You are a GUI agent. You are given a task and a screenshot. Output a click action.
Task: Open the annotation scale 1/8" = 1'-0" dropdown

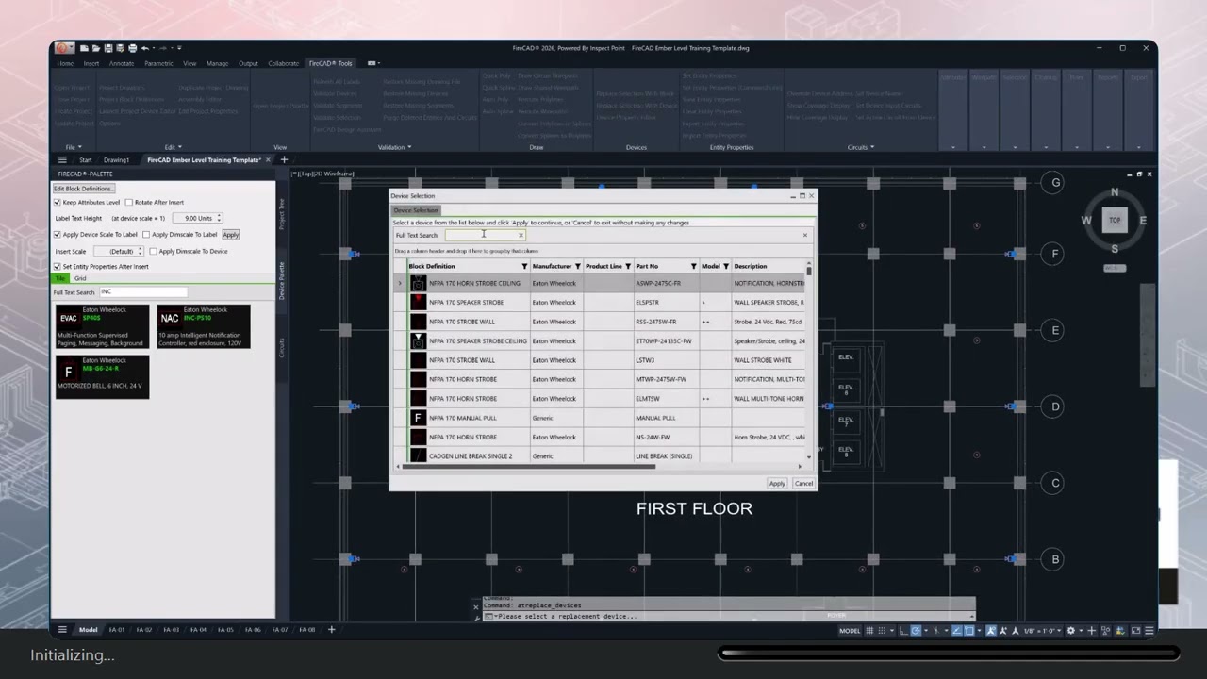pos(1041,631)
